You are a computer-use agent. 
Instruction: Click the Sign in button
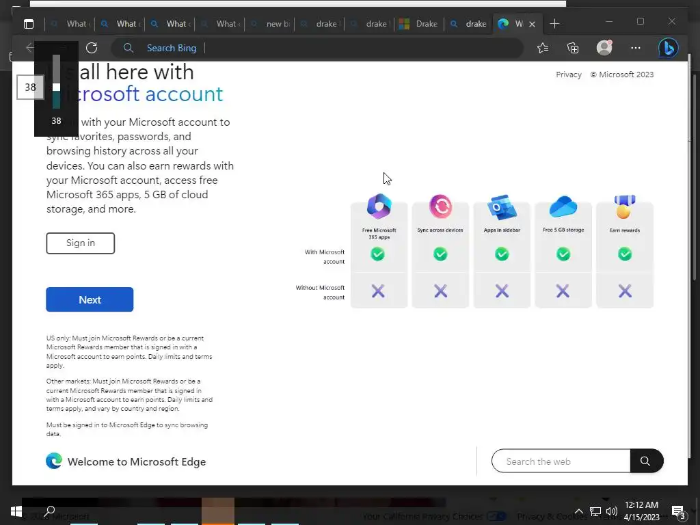(x=81, y=243)
